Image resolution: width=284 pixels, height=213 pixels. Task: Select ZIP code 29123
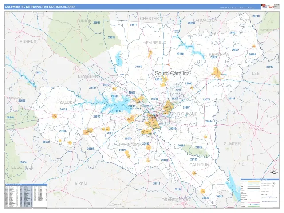(122, 150)
